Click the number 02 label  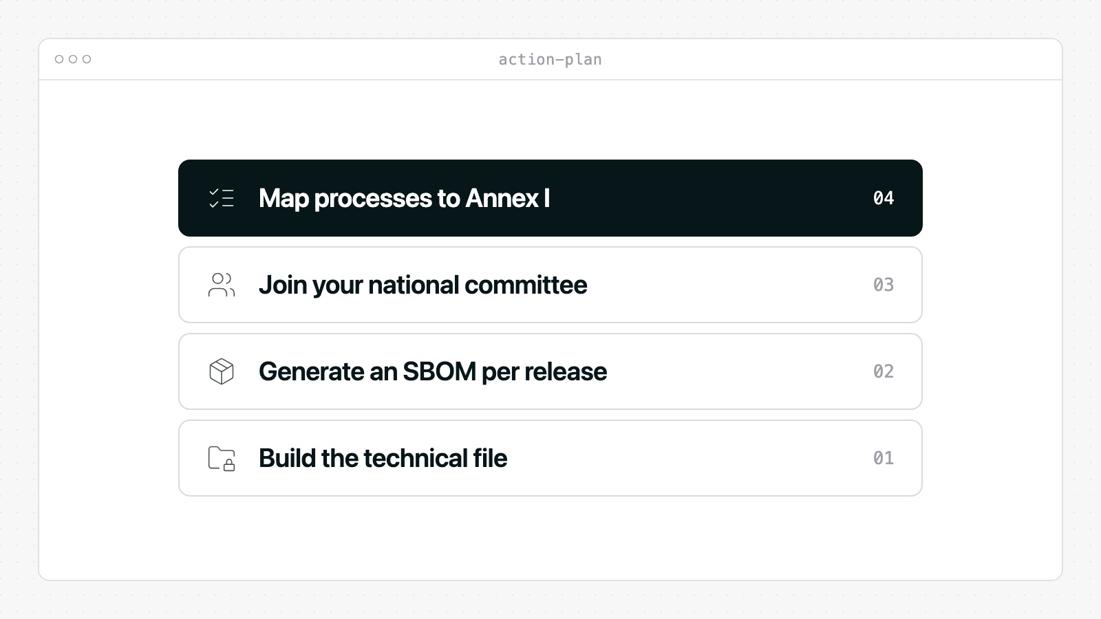click(x=884, y=371)
